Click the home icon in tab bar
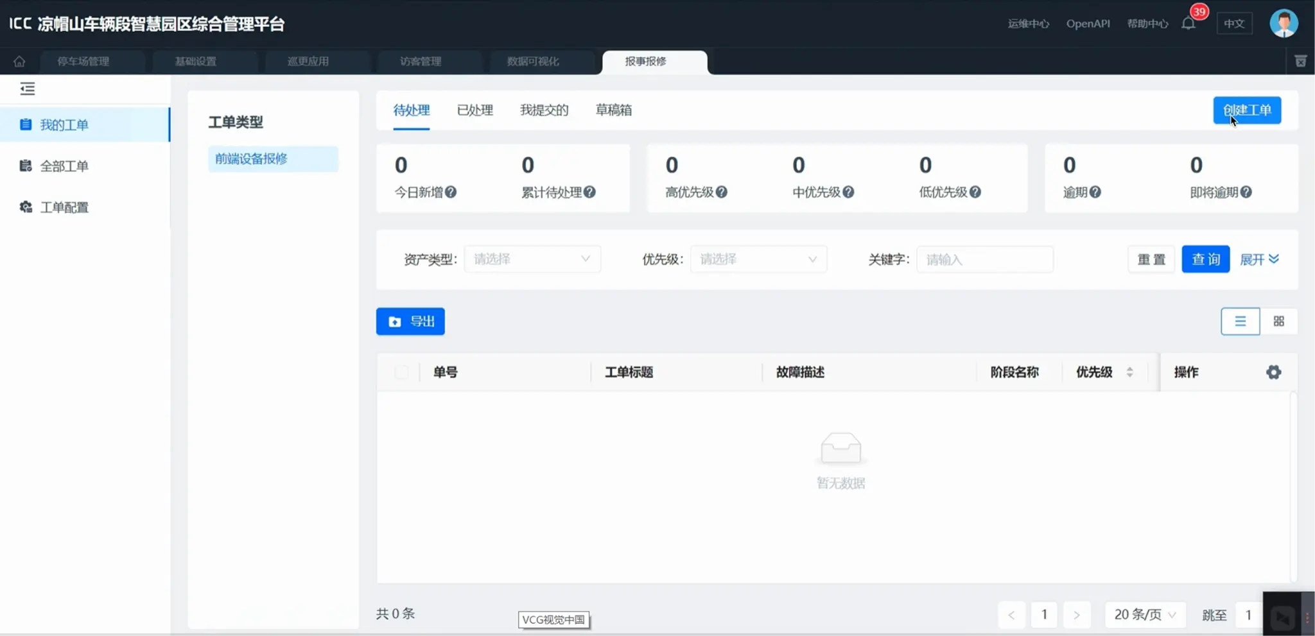The image size is (1315, 636). [19, 62]
